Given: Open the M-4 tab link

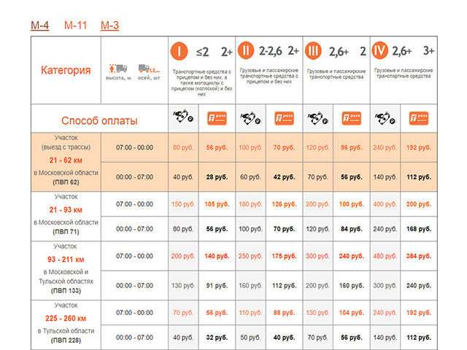Looking at the screenshot, I should (x=40, y=26).
